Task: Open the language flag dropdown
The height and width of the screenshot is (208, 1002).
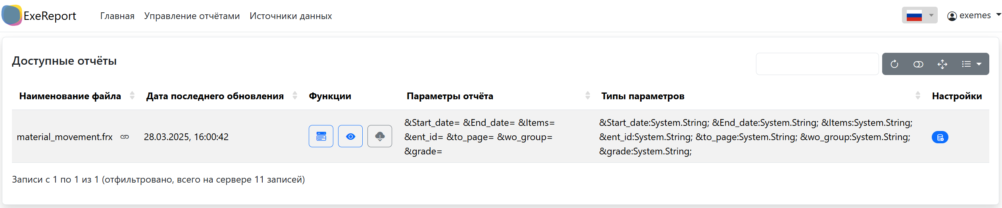Action: [x=919, y=15]
